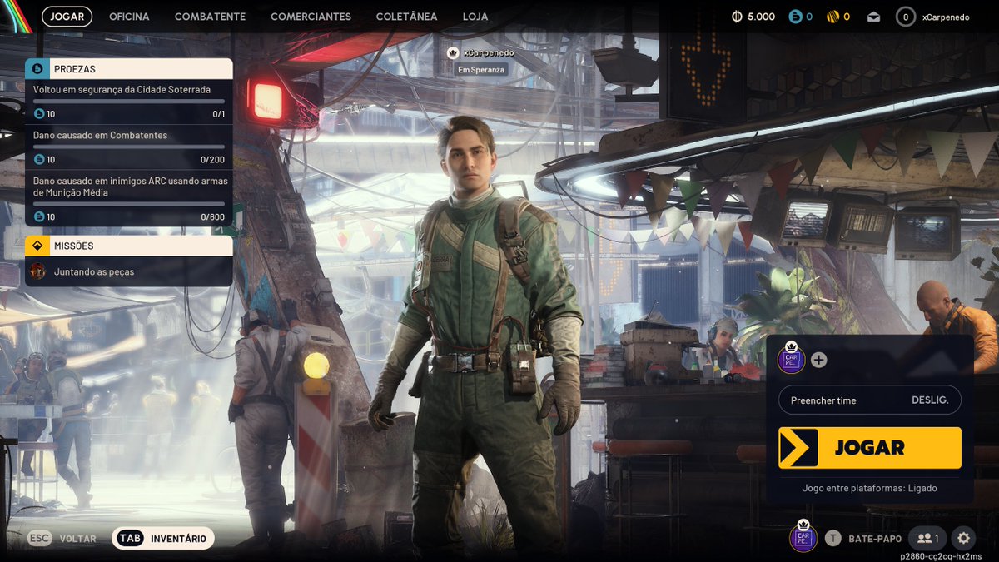
Task: Click the PROEZAS header icon
Action: click(36, 69)
